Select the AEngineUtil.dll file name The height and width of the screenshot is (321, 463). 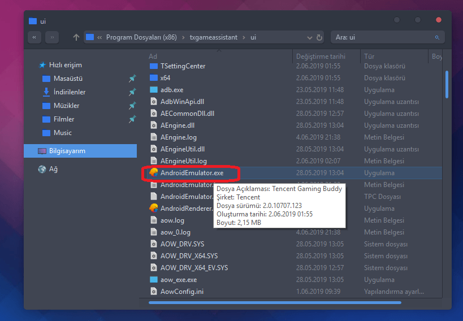[x=183, y=149]
